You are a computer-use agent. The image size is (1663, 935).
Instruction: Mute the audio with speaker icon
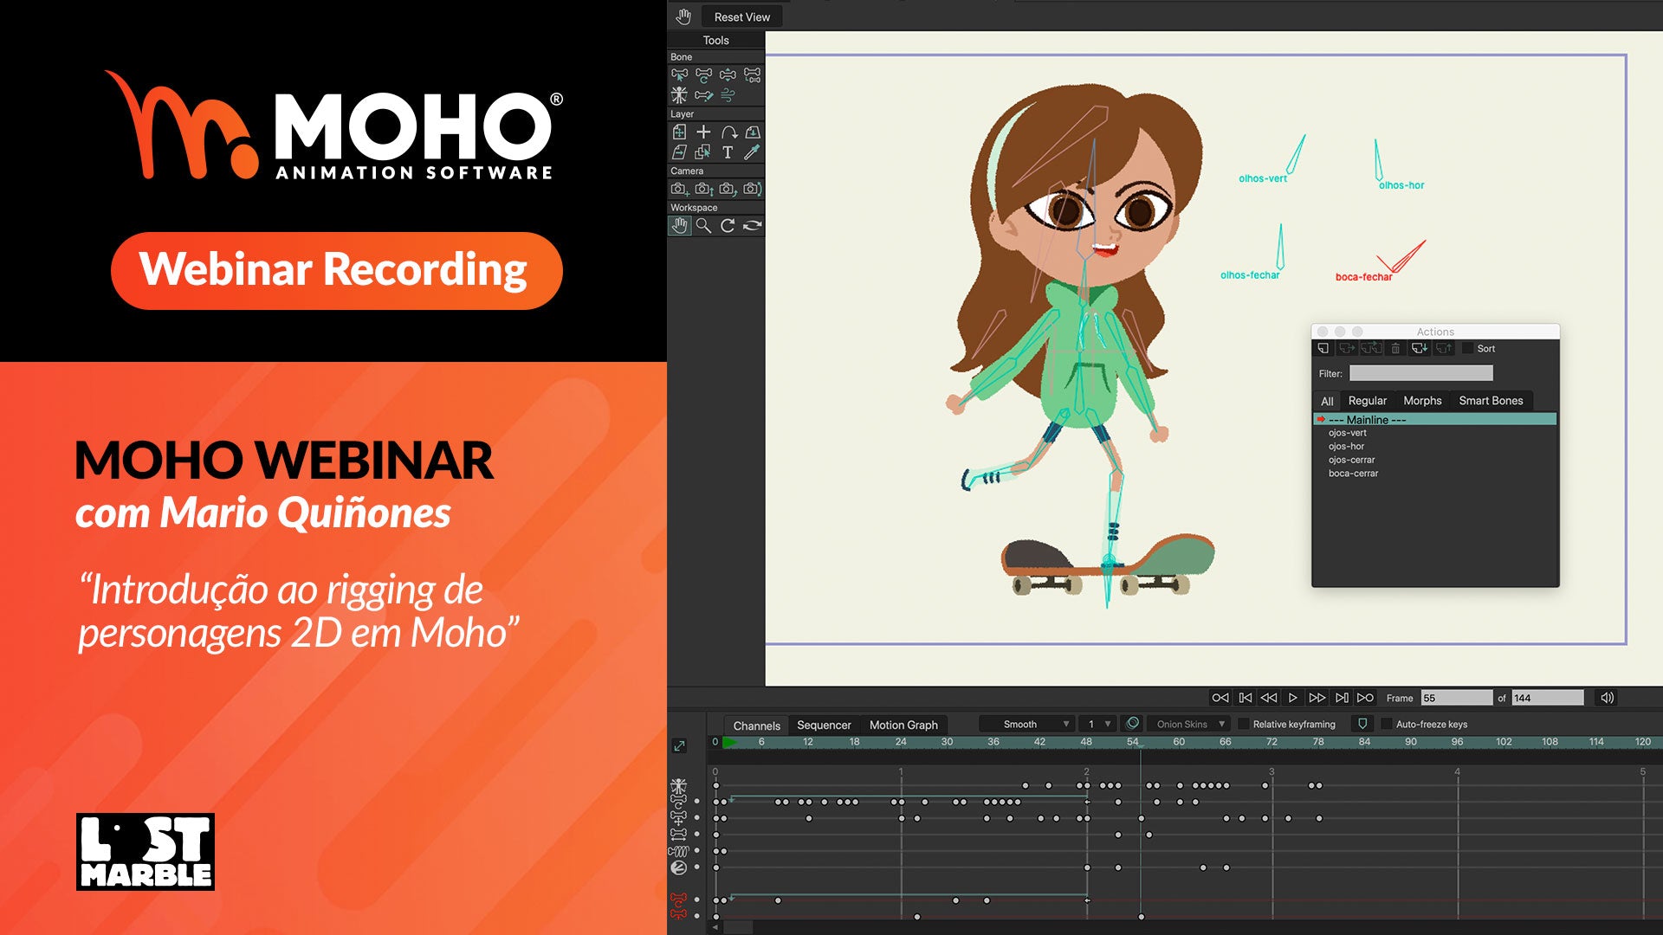(1607, 698)
